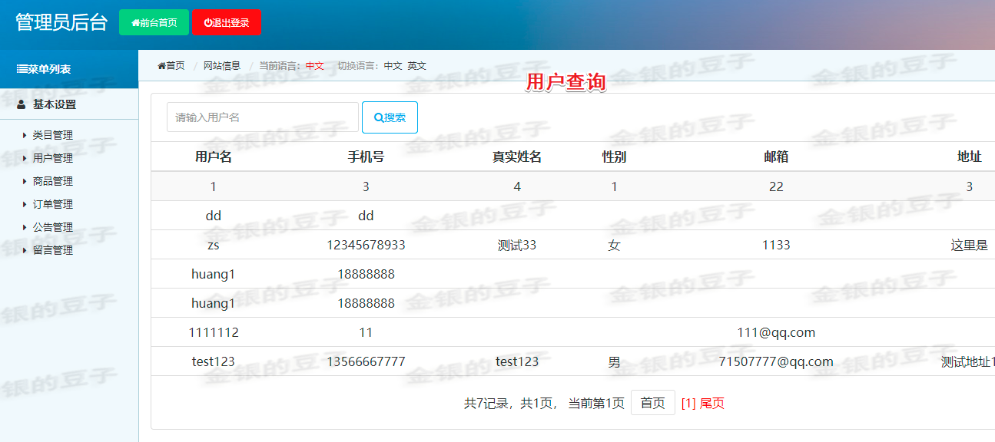Select real name cell 测试33
Viewport: 995px width, 442px height.
coord(517,245)
